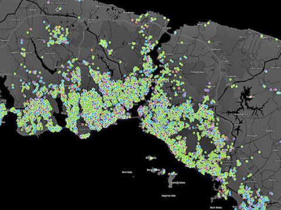The height and width of the screenshot is (210, 281).
Task: Click the Büyükada island name label
Action: [177, 183]
